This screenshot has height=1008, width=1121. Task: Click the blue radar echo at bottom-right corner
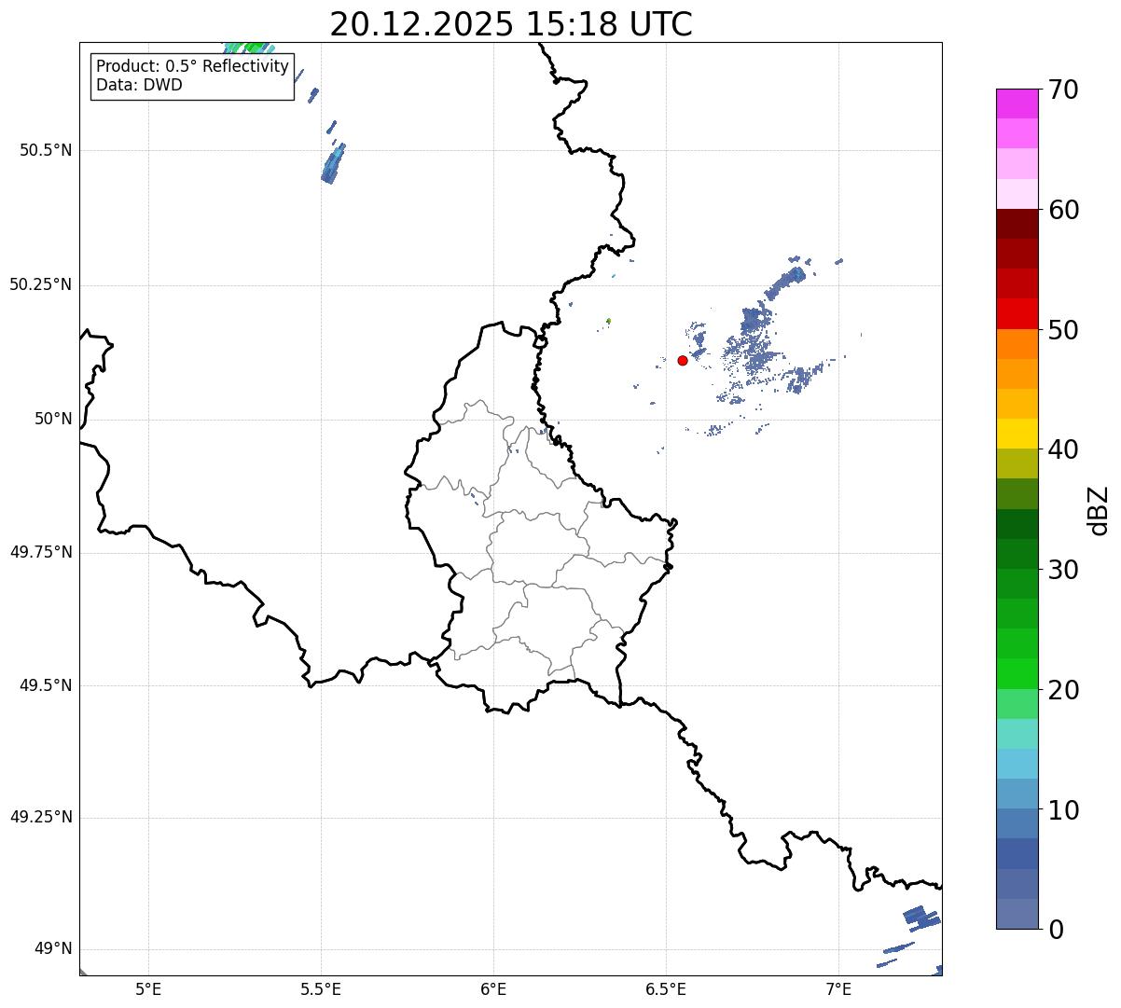(x=920, y=918)
